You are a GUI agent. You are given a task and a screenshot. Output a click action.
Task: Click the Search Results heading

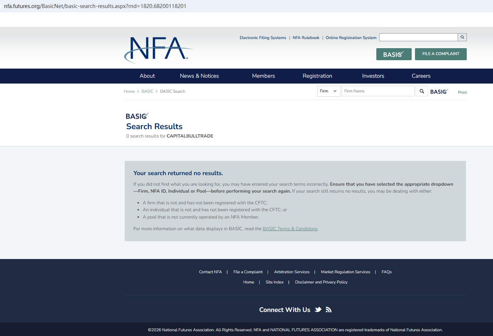click(x=154, y=126)
